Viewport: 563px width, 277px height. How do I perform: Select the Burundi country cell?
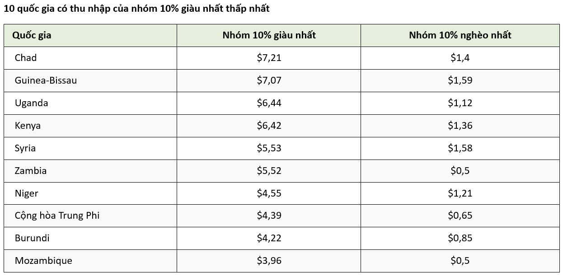(x=32, y=238)
